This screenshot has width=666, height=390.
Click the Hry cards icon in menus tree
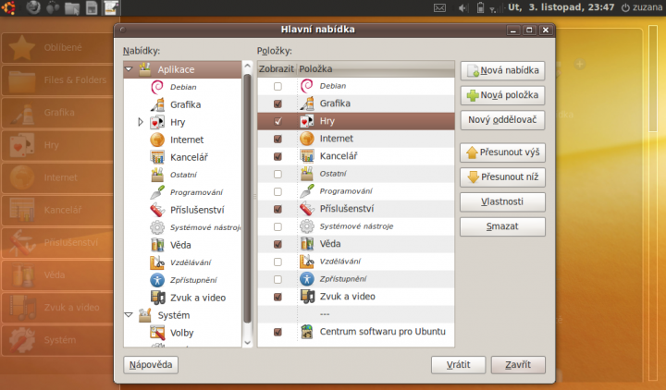[157, 122]
